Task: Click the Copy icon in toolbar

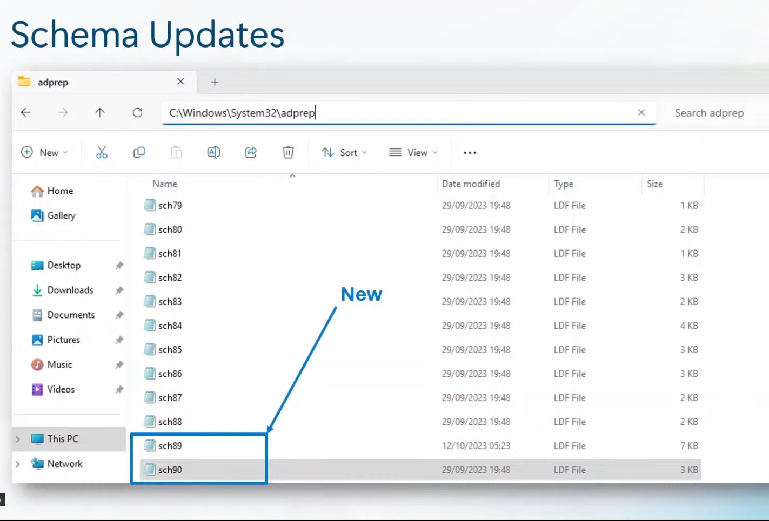Action: point(139,153)
